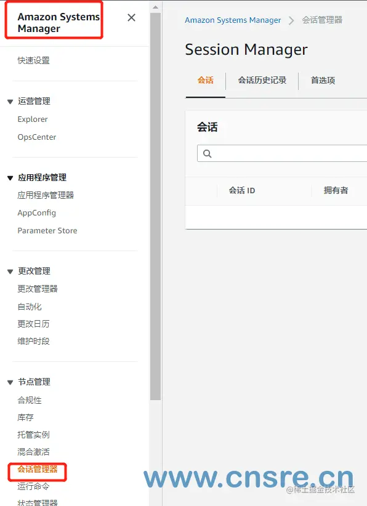This screenshot has height=506, width=367.
Task: Click the sessions search input field
Action: (282, 153)
